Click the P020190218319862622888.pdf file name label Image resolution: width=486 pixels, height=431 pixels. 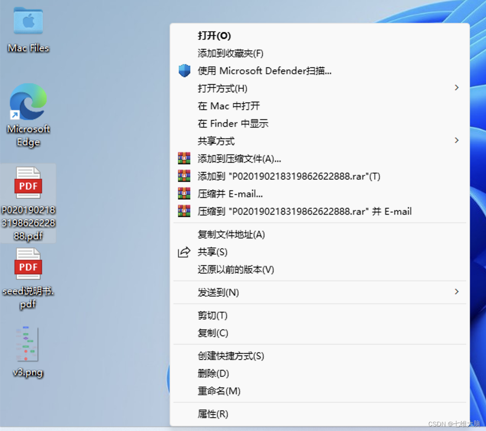(28, 223)
